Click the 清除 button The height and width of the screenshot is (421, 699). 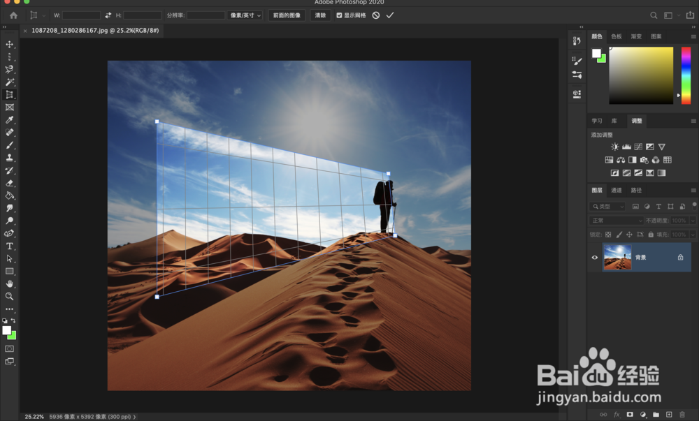click(320, 15)
